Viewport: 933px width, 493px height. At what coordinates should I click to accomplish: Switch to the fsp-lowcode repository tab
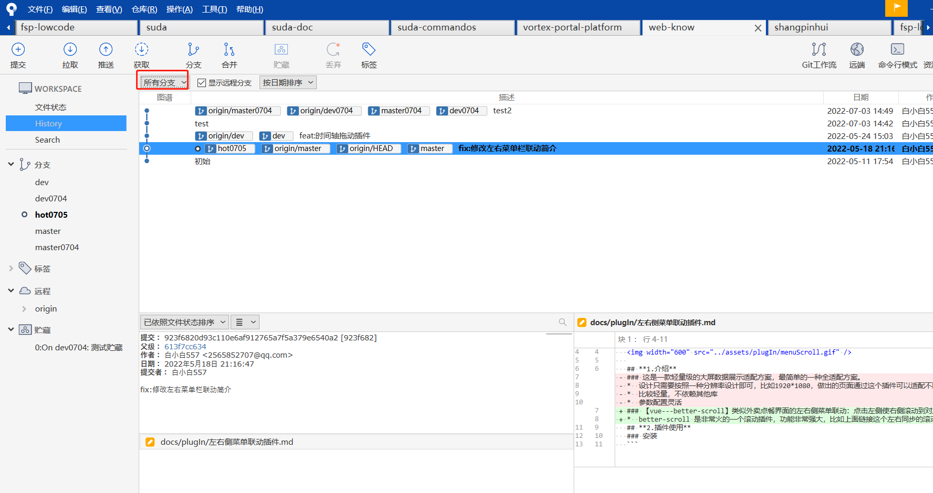pos(76,28)
